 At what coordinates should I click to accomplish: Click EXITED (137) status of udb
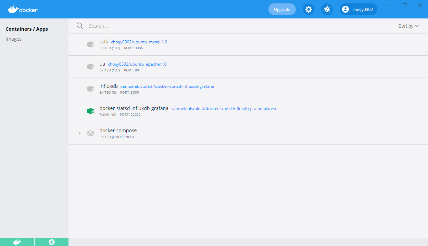(110, 48)
